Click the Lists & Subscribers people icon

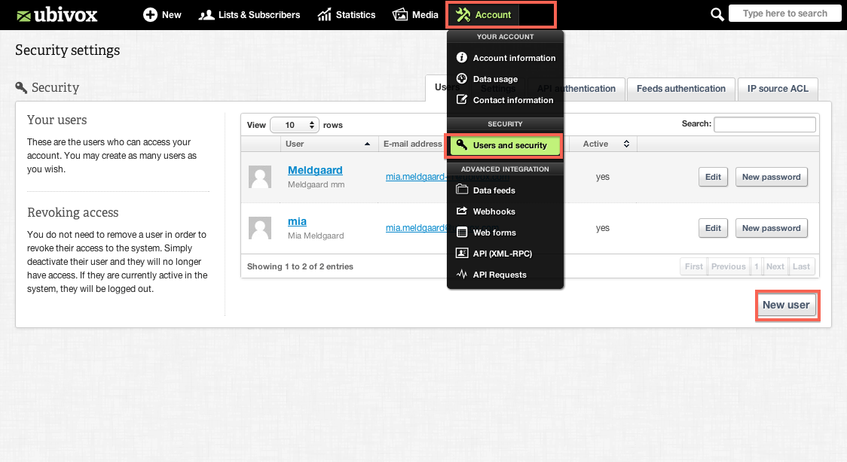tap(206, 15)
